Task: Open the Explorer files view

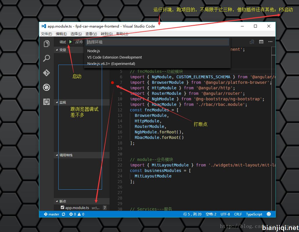Action: coord(46,44)
